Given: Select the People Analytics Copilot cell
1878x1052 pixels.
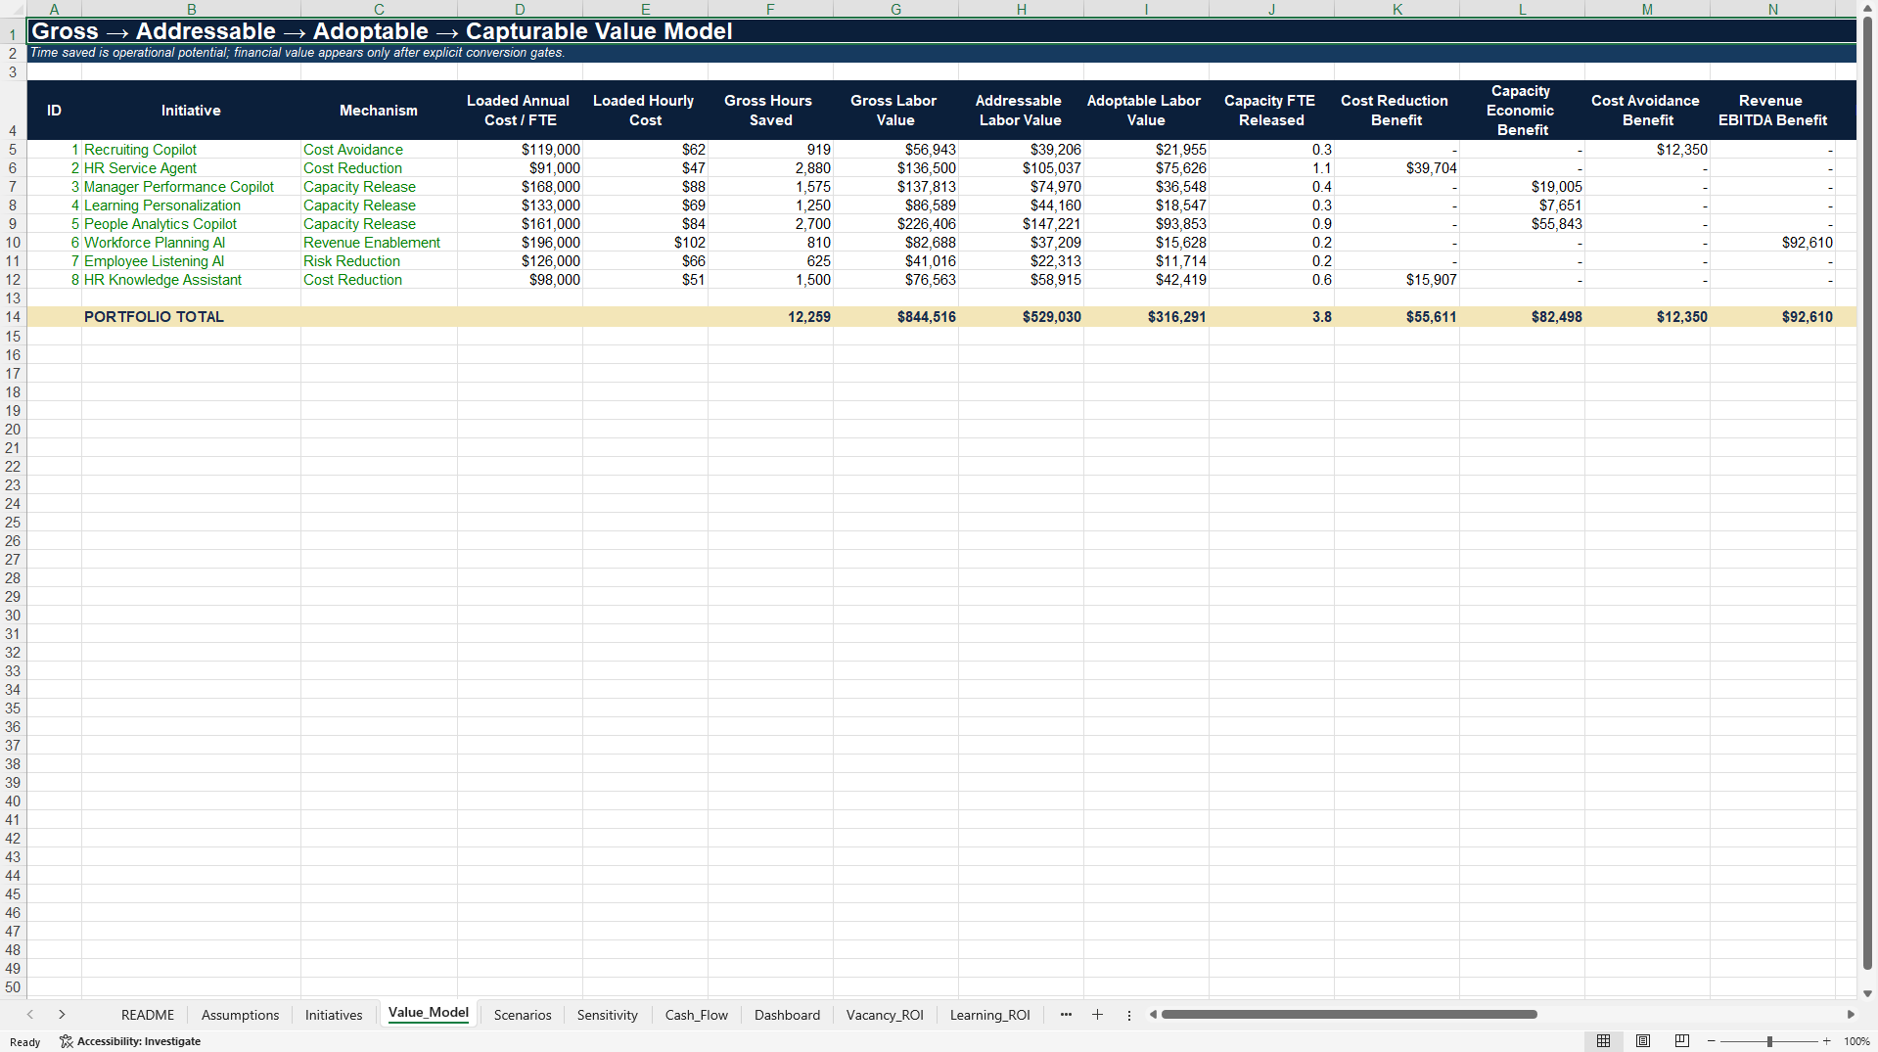Looking at the screenshot, I should point(191,224).
